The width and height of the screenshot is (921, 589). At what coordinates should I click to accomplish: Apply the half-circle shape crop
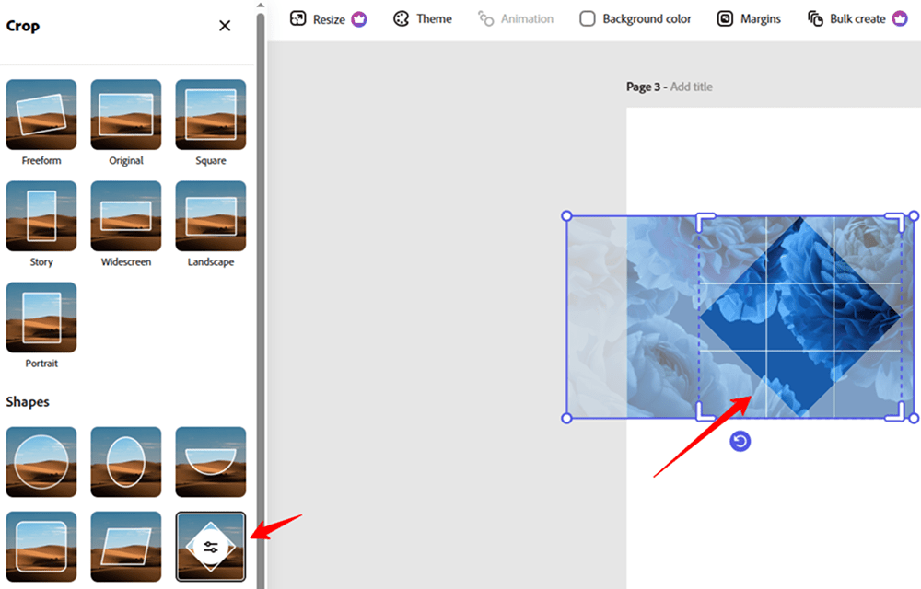[210, 462]
